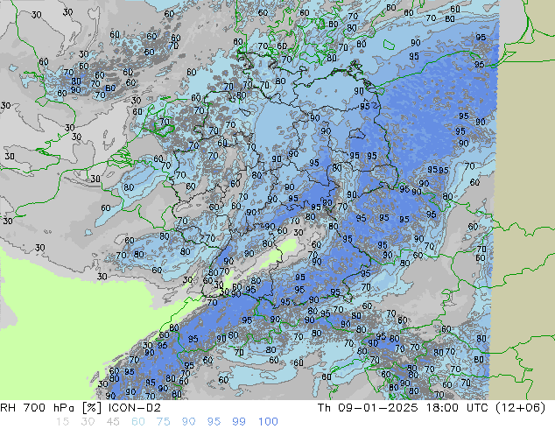This screenshot has width=555, height=429.
Task: Click the date 'Th 09-01-2025'
Action: coord(368,408)
